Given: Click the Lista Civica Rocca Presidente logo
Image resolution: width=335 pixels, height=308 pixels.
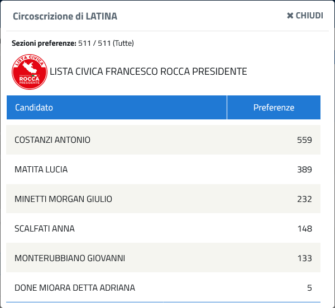Looking at the screenshot, I should pyautogui.click(x=30, y=72).
